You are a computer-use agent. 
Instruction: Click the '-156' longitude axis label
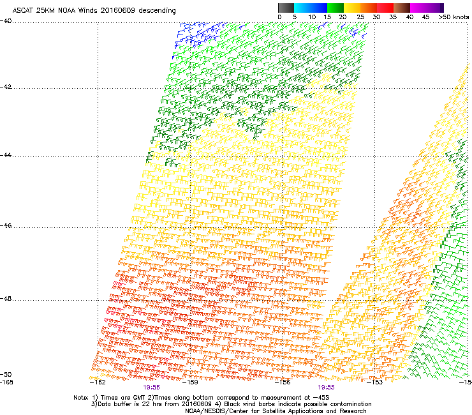[283, 382]
